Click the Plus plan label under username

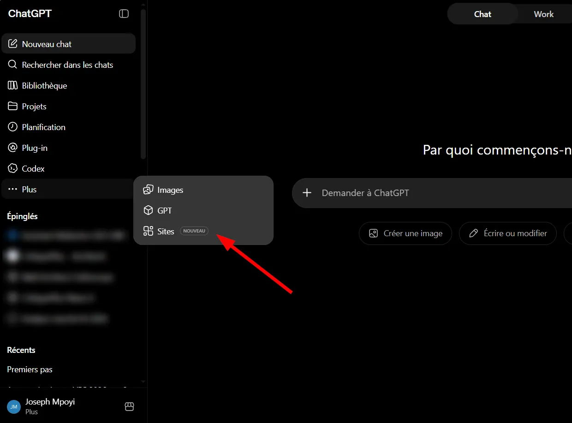(x=31, y=412)
